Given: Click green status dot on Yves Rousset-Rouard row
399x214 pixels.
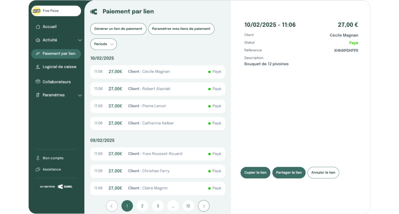Looking at the screenshot, I should pyautogui.click(x=209, y=154).
